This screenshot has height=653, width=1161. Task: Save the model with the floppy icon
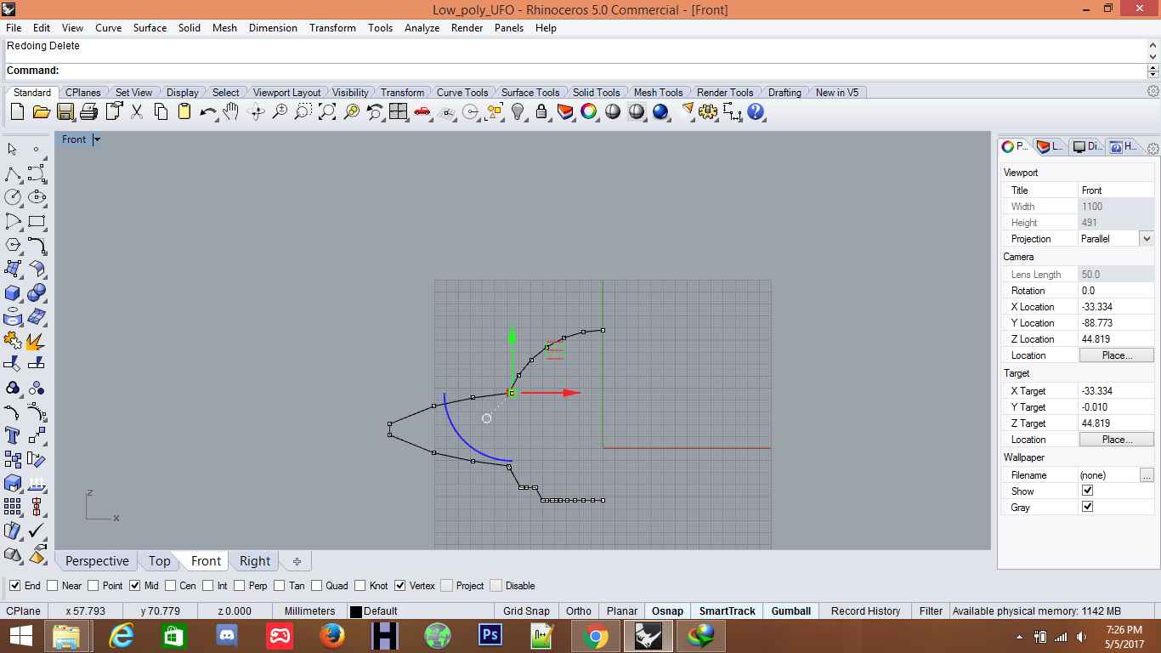[x=65, y=111]
